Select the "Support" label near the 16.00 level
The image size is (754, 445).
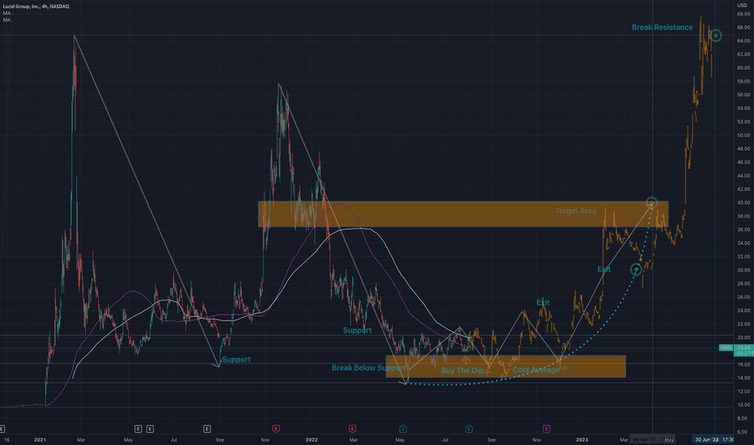(x=236, y=359)
